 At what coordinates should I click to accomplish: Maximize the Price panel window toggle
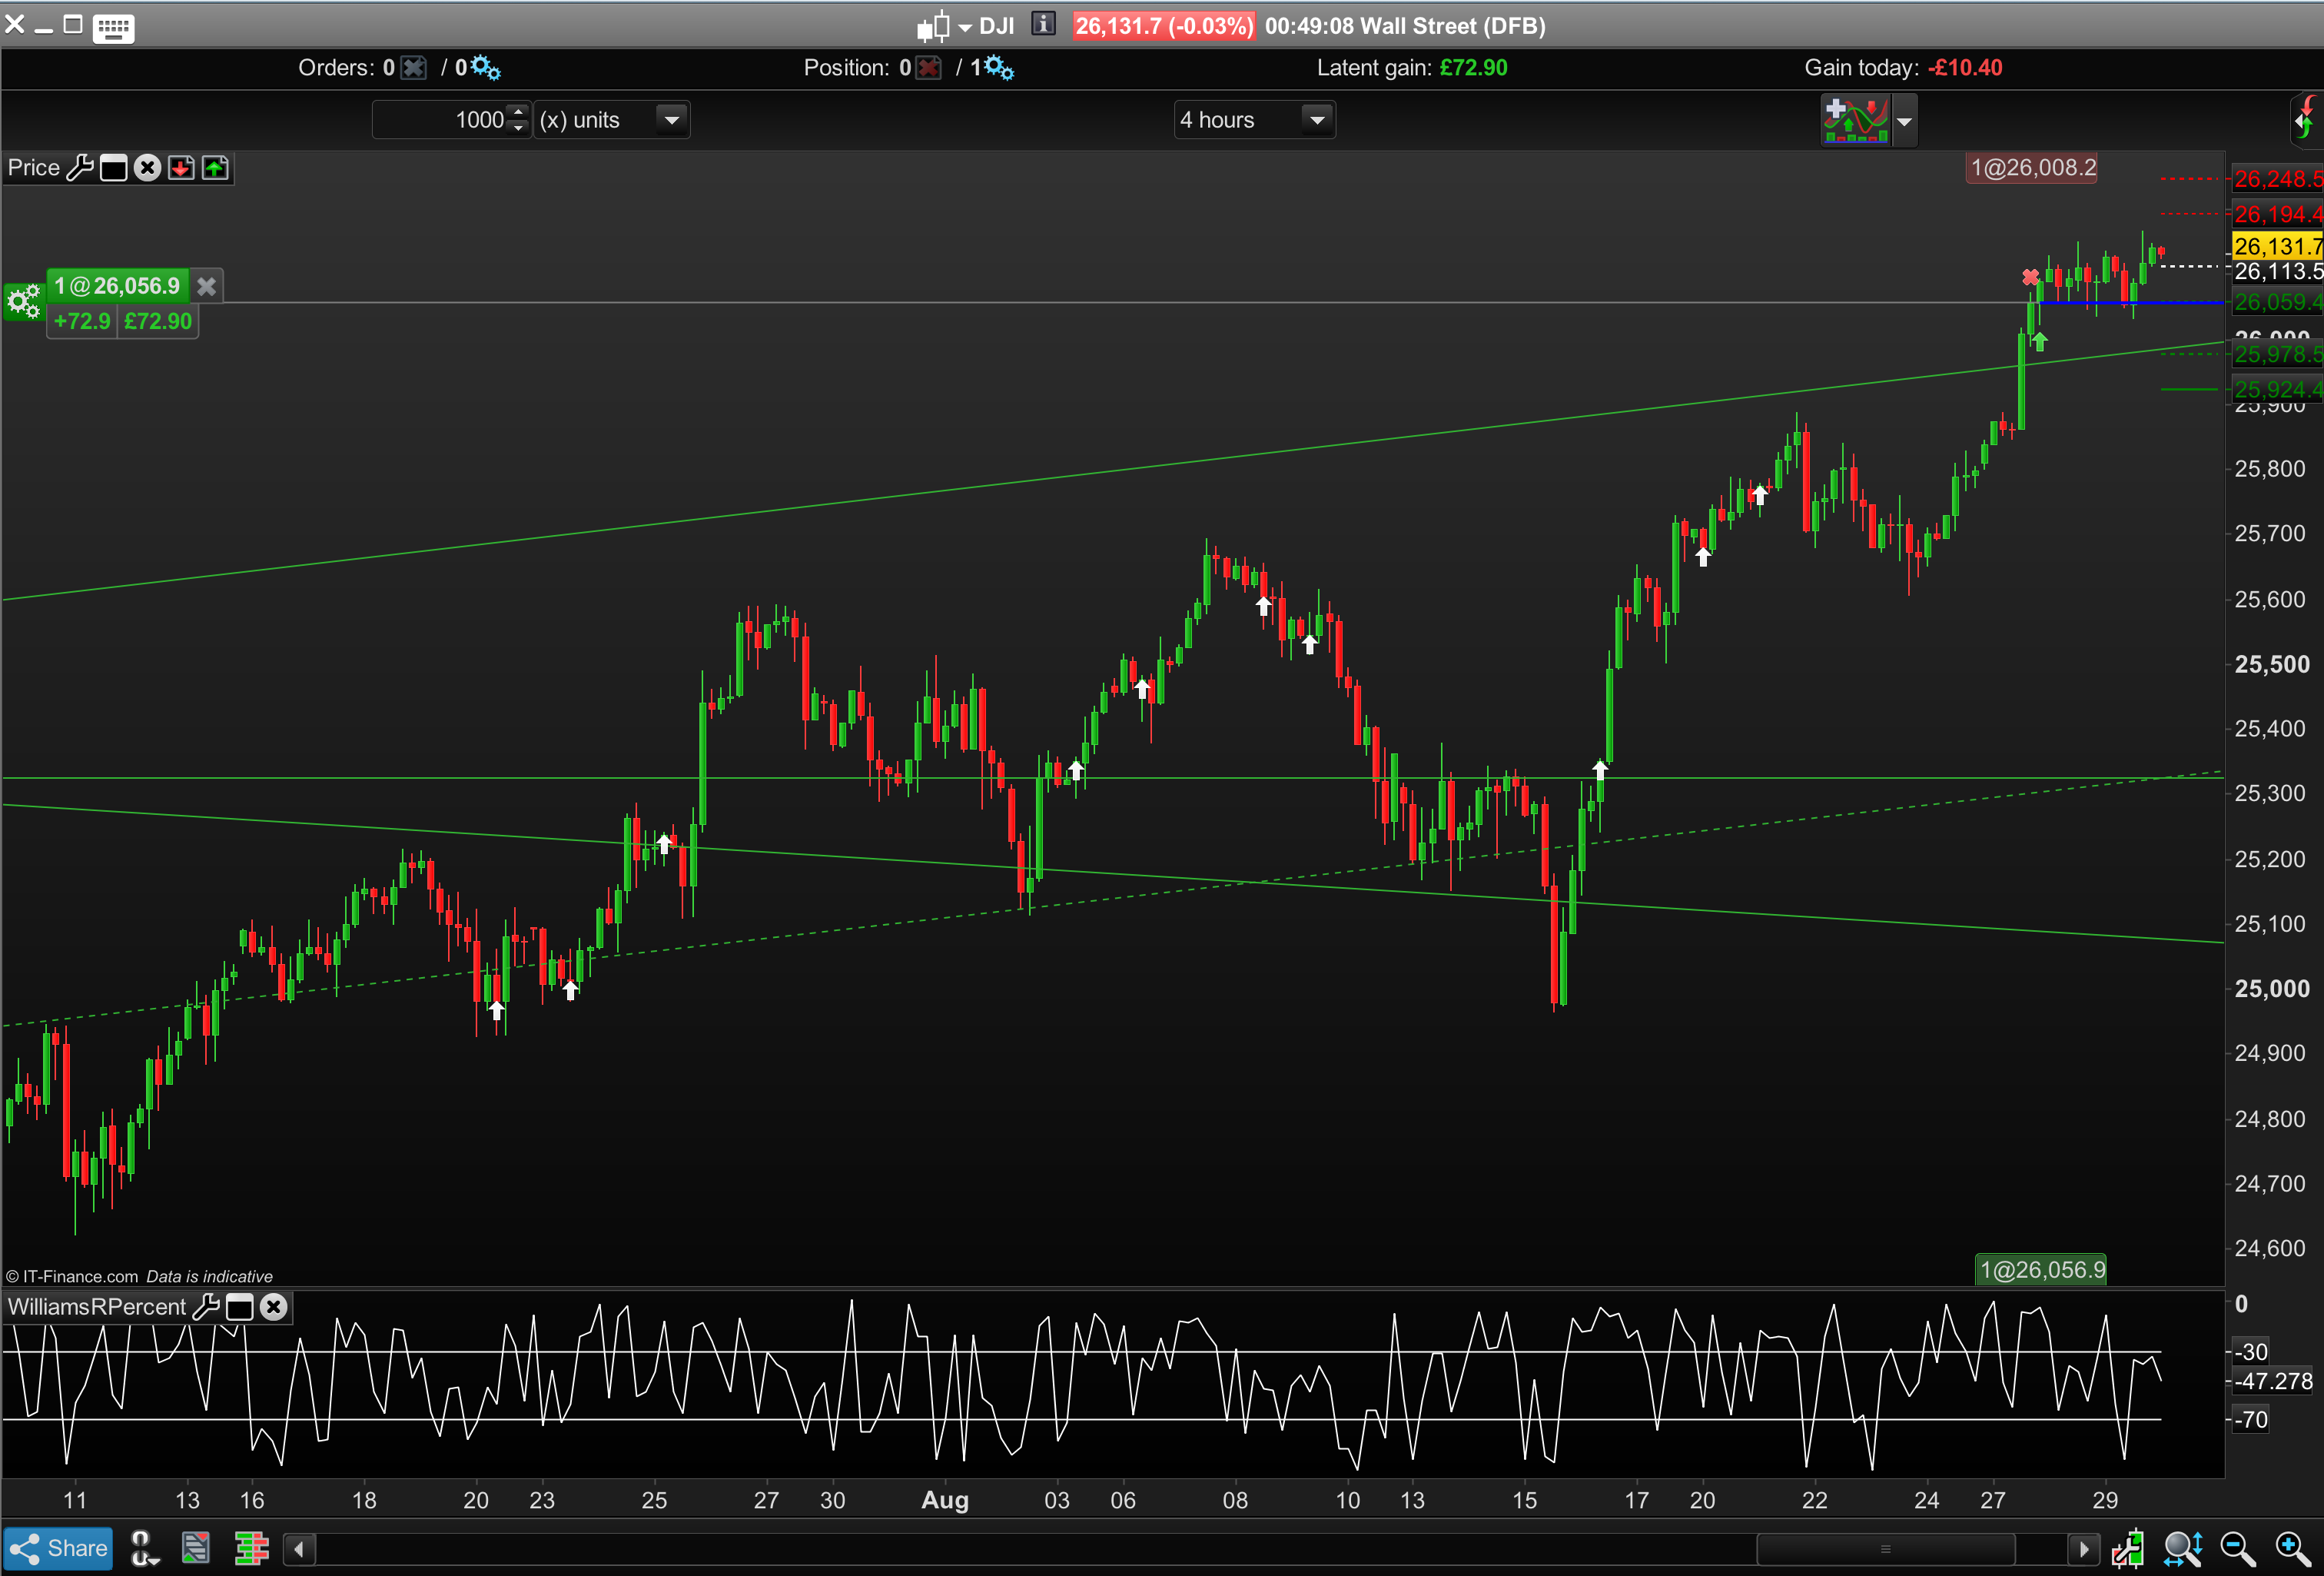[x=113, y=168]
